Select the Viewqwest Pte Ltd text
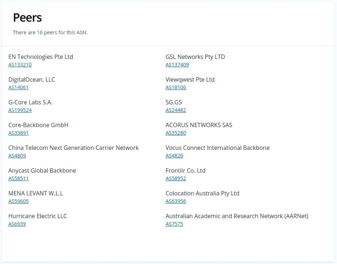Image resolution: width=337 pixels, height=264 pixels. pos(190,79)
